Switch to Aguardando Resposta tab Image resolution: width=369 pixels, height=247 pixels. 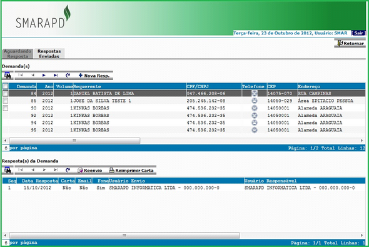(18, 54)
